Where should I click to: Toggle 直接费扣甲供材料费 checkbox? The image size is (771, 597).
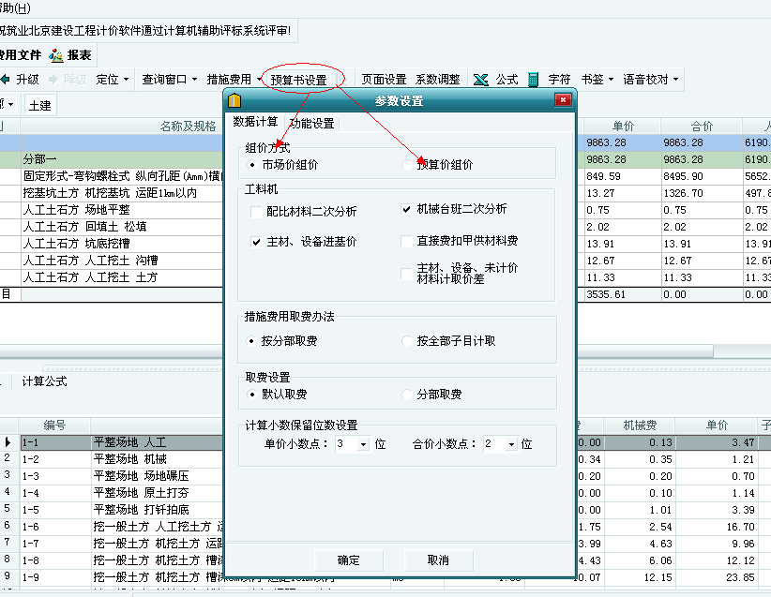(406, 241)
